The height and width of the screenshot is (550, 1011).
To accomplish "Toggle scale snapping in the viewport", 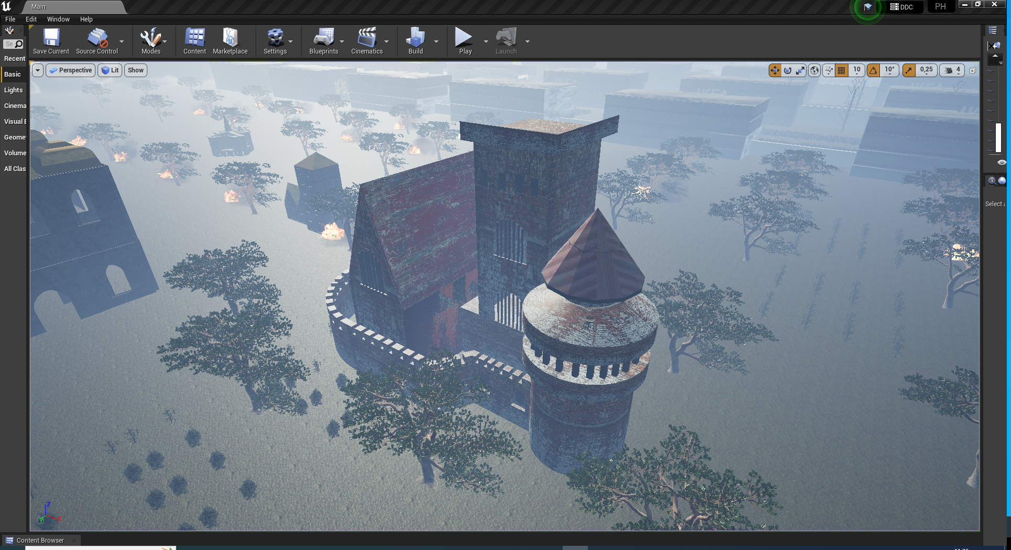I will coord(909,70).
